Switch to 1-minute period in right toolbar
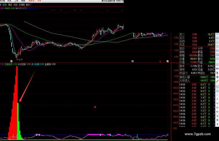 [x=217, y=95]
